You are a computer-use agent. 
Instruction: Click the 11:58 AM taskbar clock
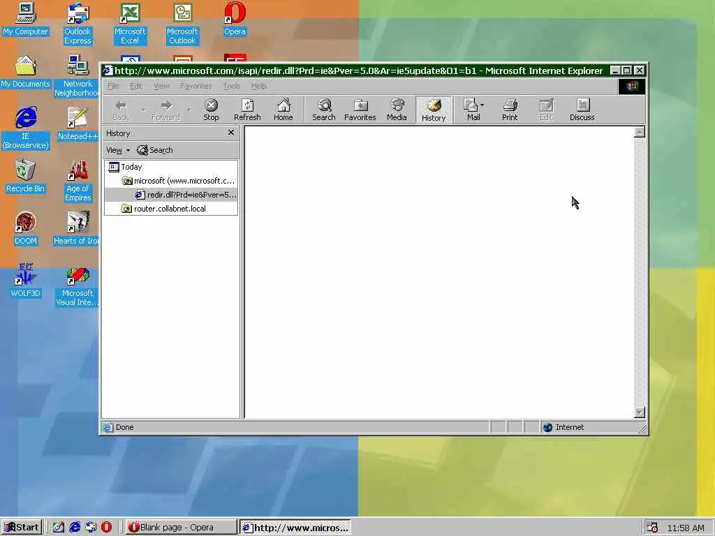pyautogui.click(x=686, y=528)
